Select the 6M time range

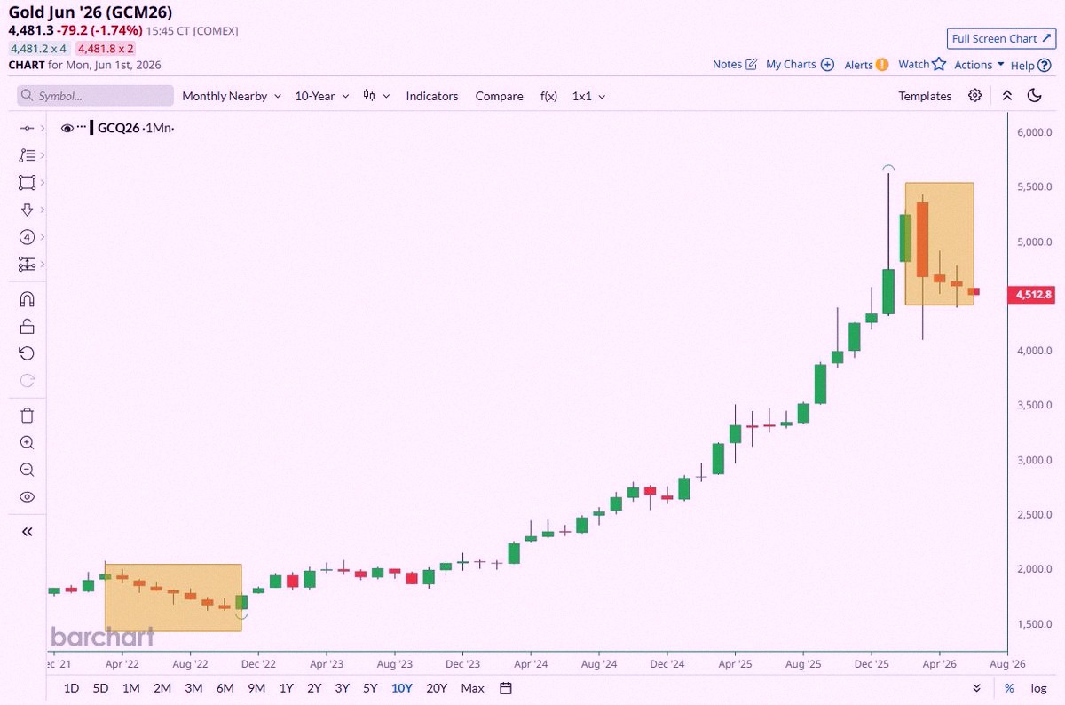coord(225,688)
